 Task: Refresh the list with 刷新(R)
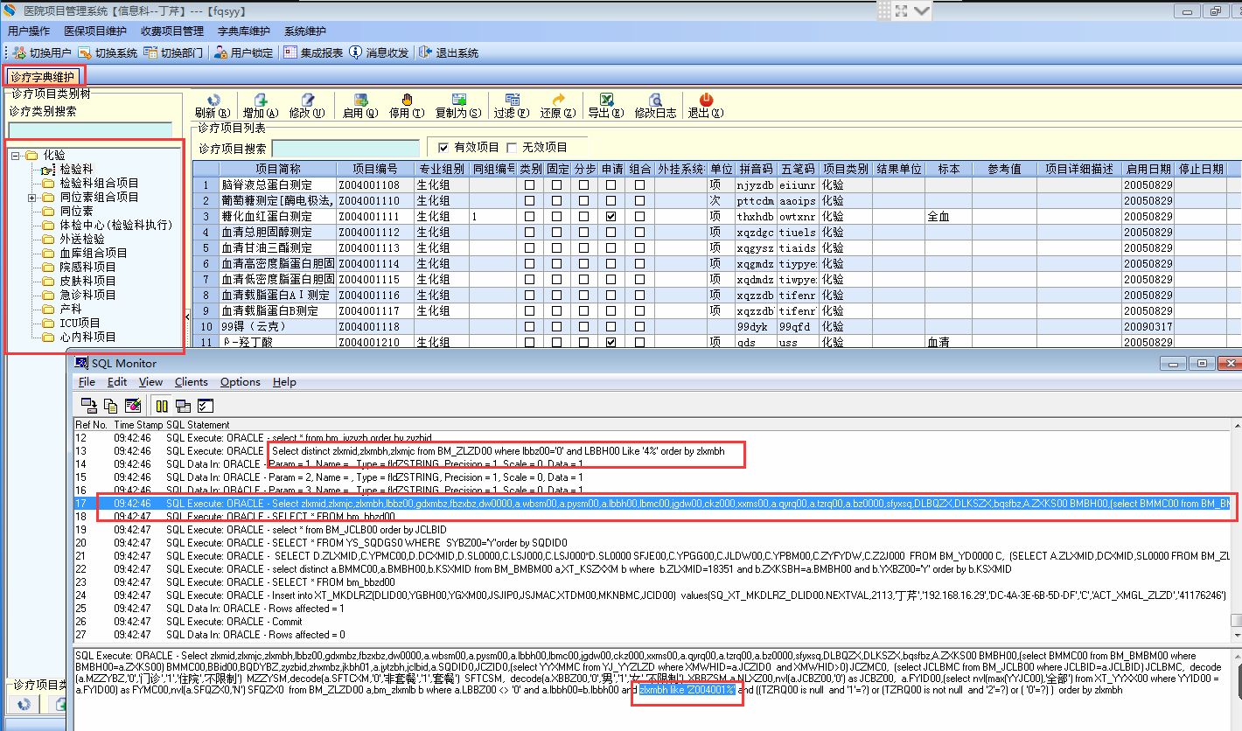point(213,106)
